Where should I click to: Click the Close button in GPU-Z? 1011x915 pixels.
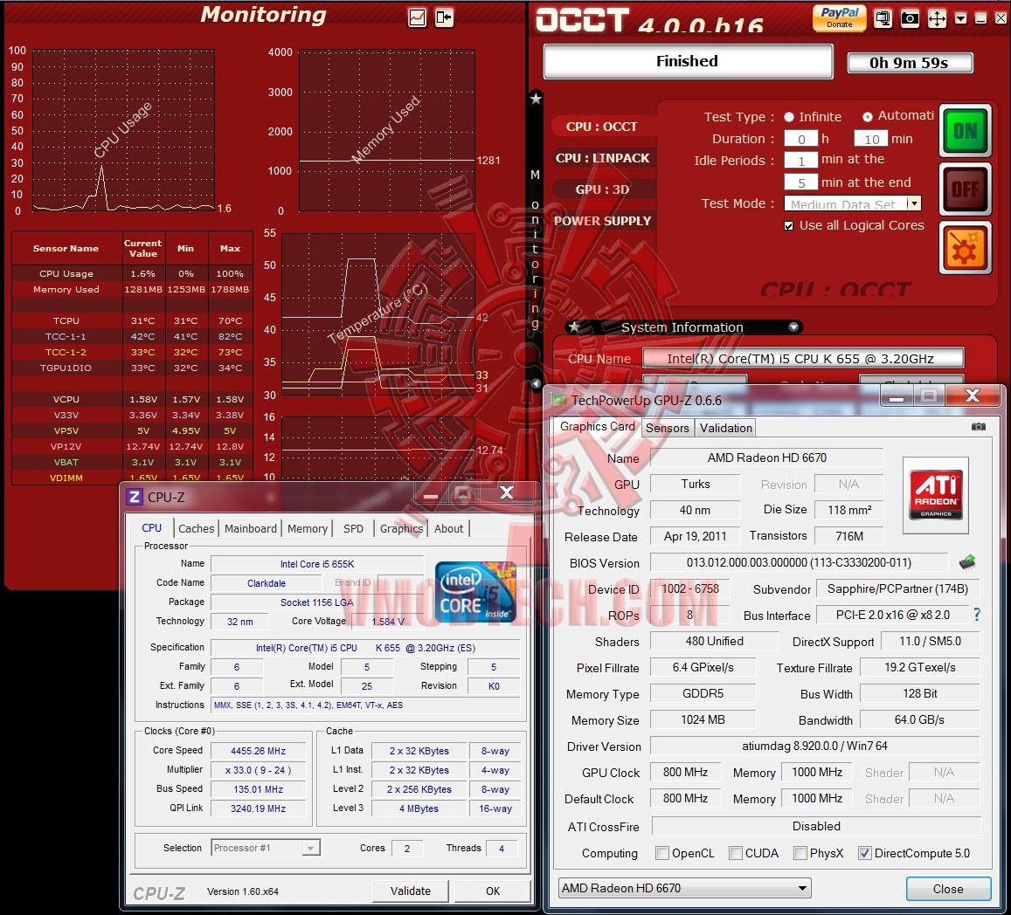(948, 889)
